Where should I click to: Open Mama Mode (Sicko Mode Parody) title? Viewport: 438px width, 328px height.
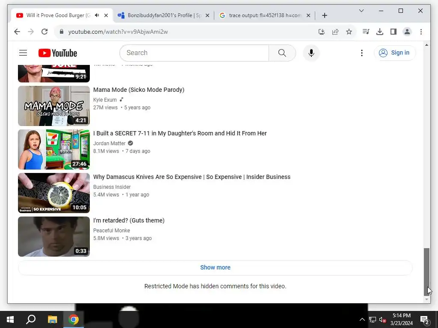coord(139,90)
